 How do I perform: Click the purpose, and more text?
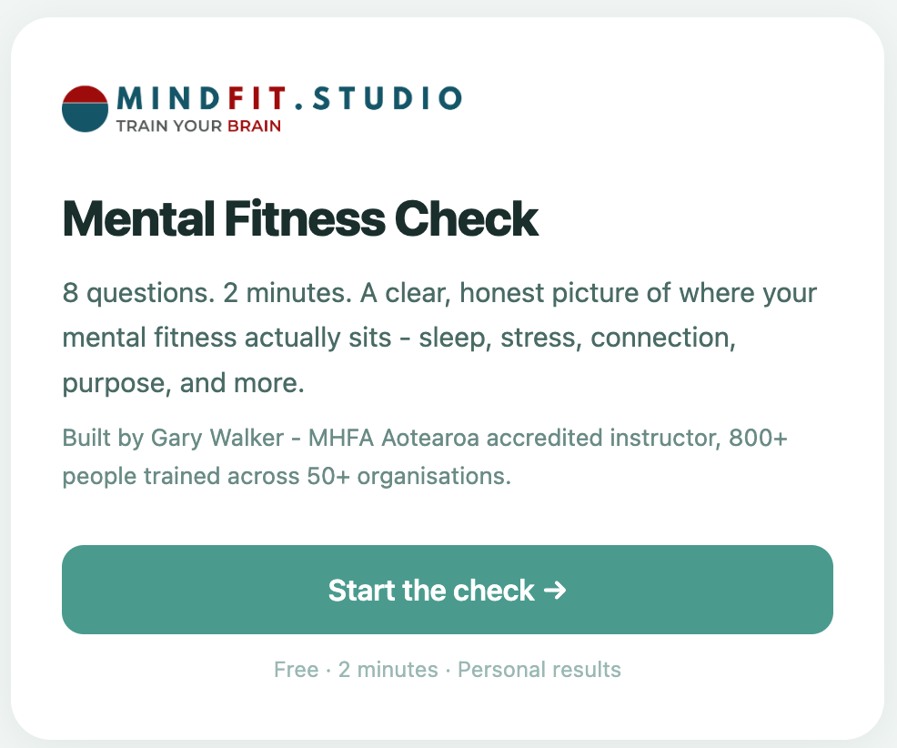pos(183,383)
